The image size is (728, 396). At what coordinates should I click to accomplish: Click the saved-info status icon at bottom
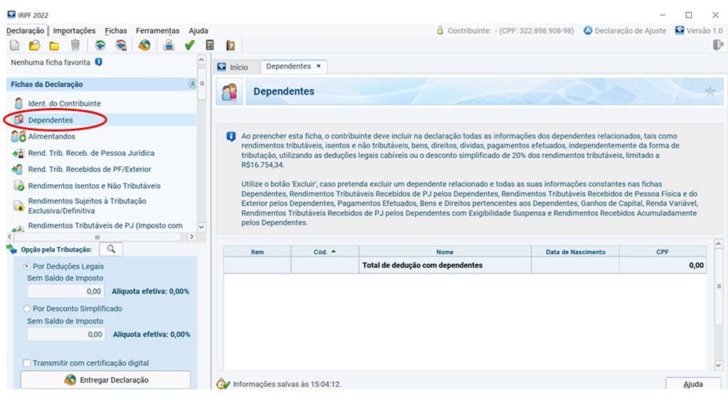[x=223, y=384]
